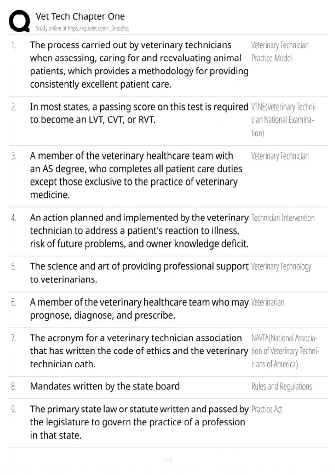Select definition starting 'In most states'
Screen dimensions: 335x475
pos(139,113)
